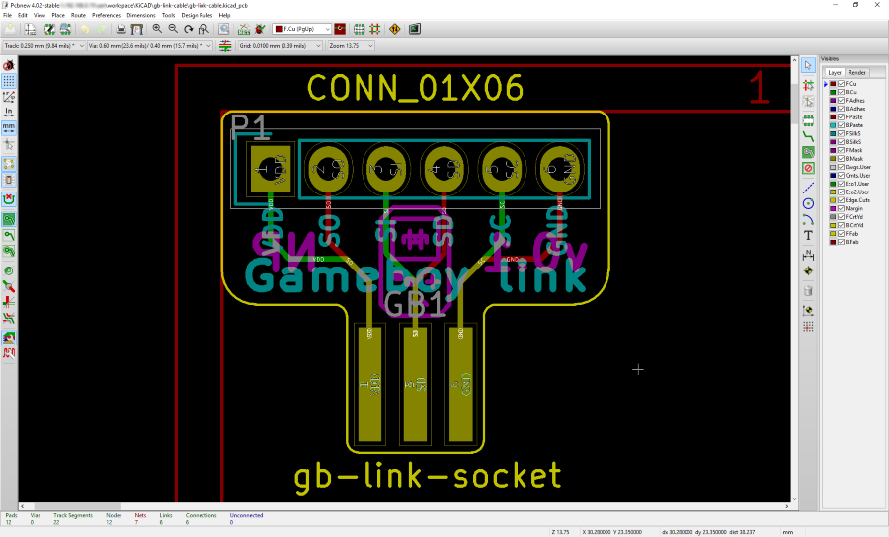This screenshot has height=537, width=889.
Task: Click the vertical scrollbar down arrow
Action: click(794, 499)
